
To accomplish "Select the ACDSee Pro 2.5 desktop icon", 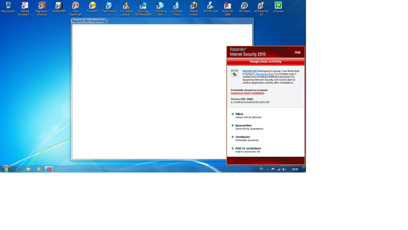I will point(261,9).
